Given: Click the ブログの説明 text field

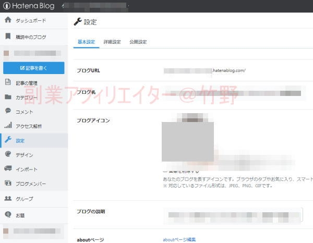Looking at the screenshot, I should pos(233,214).
